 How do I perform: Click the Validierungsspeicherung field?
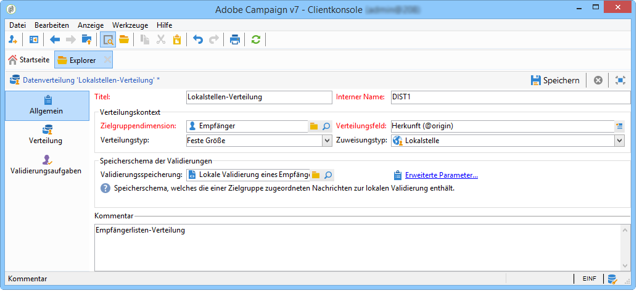pyautogui.click(x=248, y=175)
